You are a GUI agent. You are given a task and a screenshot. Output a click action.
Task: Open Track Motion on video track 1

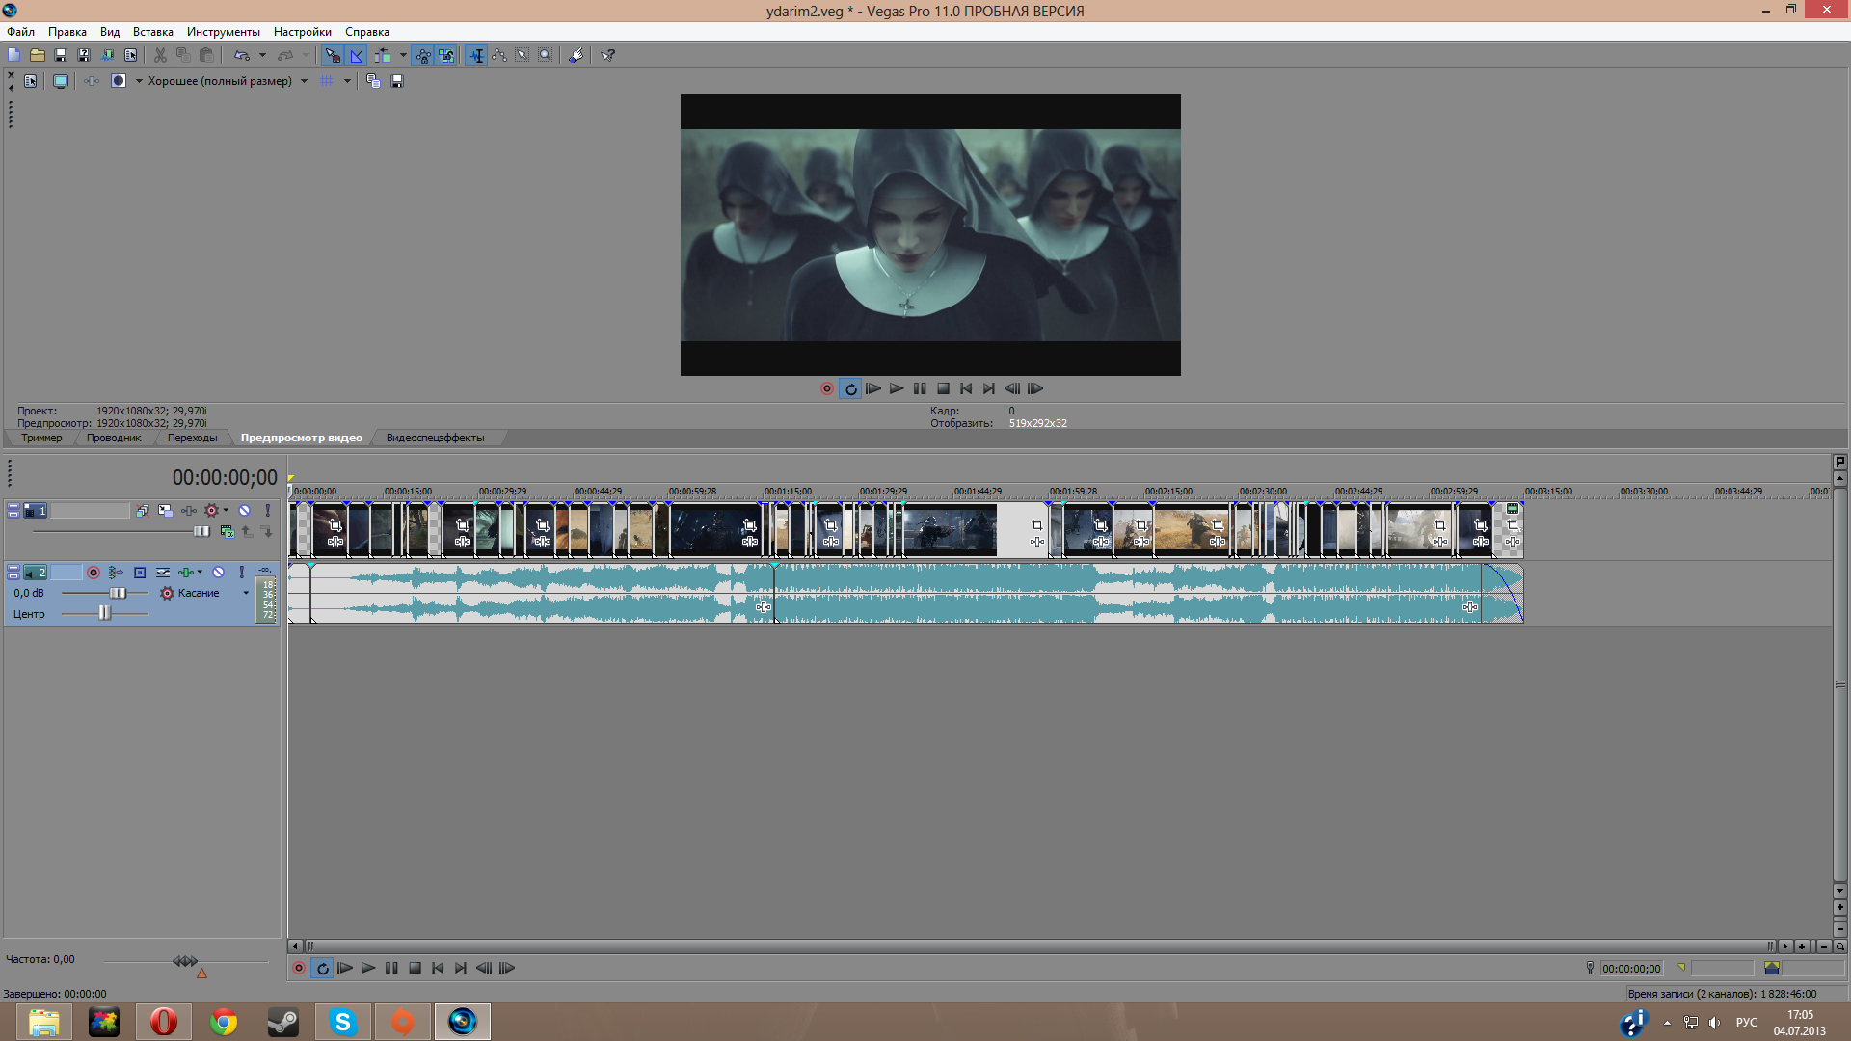pos(165,511)
